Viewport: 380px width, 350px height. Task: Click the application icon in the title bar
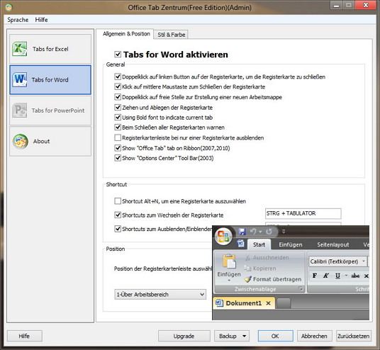coord(9,8)
